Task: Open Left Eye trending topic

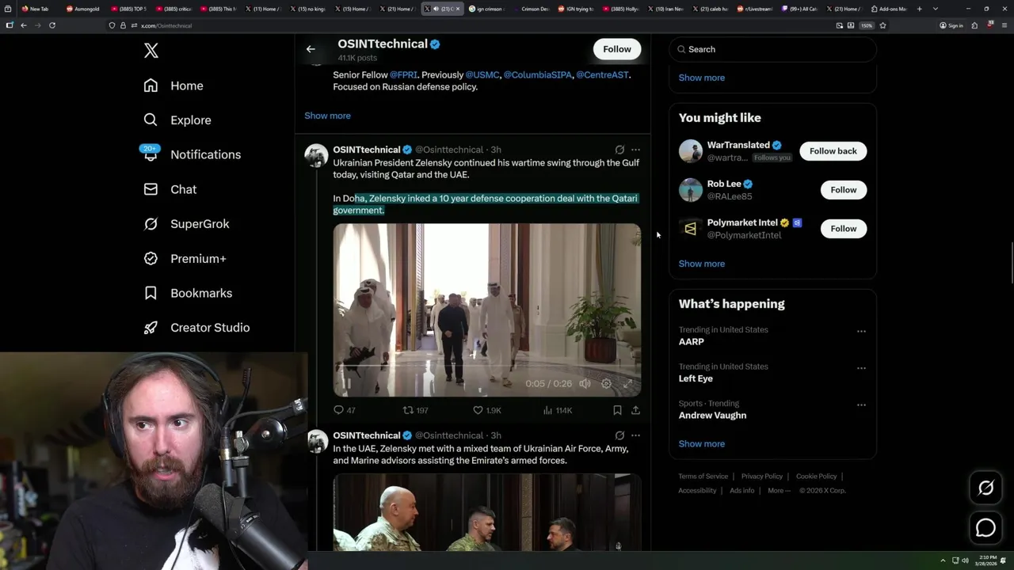Action: [696, 378]
